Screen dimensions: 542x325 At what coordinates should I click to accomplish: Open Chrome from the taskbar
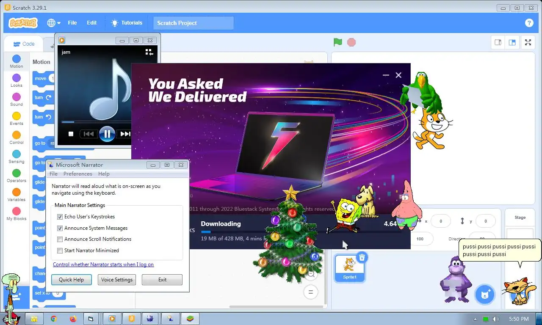54,319
